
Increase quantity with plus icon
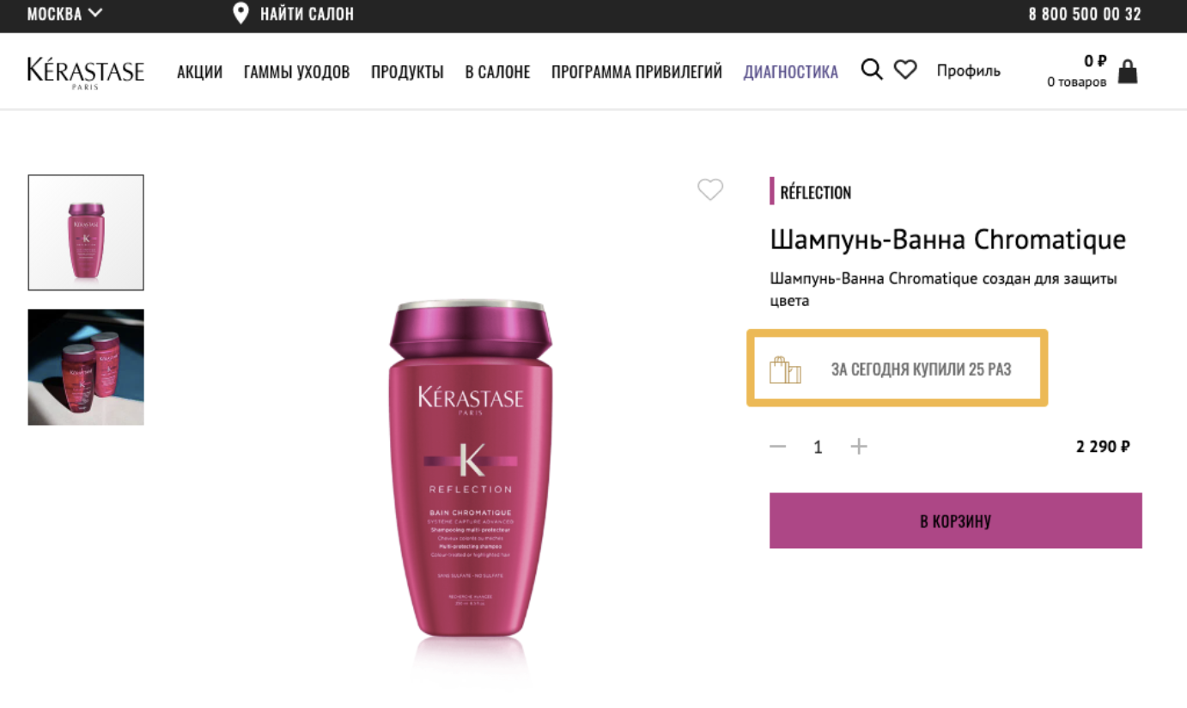pos(859,447)
